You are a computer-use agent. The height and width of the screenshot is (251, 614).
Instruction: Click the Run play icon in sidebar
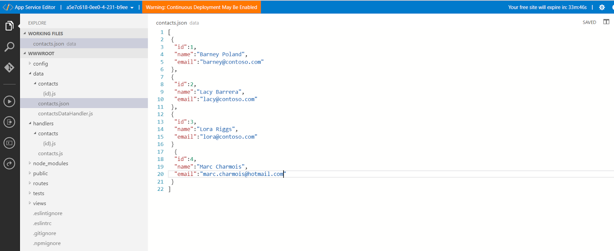pos(9,102)
